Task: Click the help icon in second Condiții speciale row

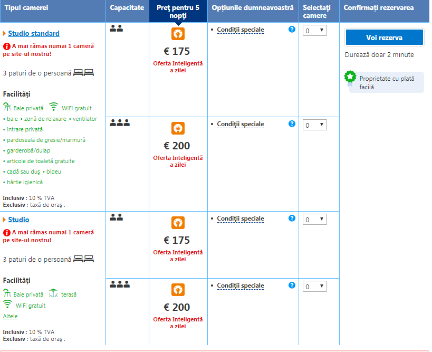Action: (x=292, y=124)
